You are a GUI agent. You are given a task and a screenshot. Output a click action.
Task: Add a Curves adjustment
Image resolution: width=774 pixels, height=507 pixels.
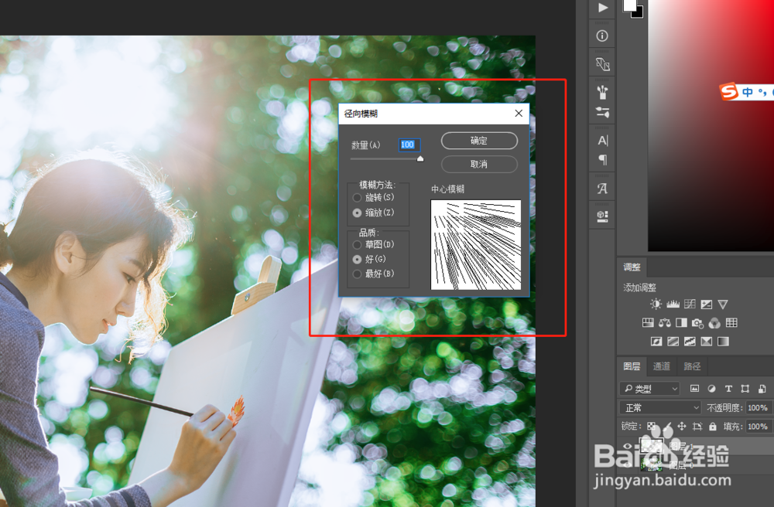coord(690,304)
